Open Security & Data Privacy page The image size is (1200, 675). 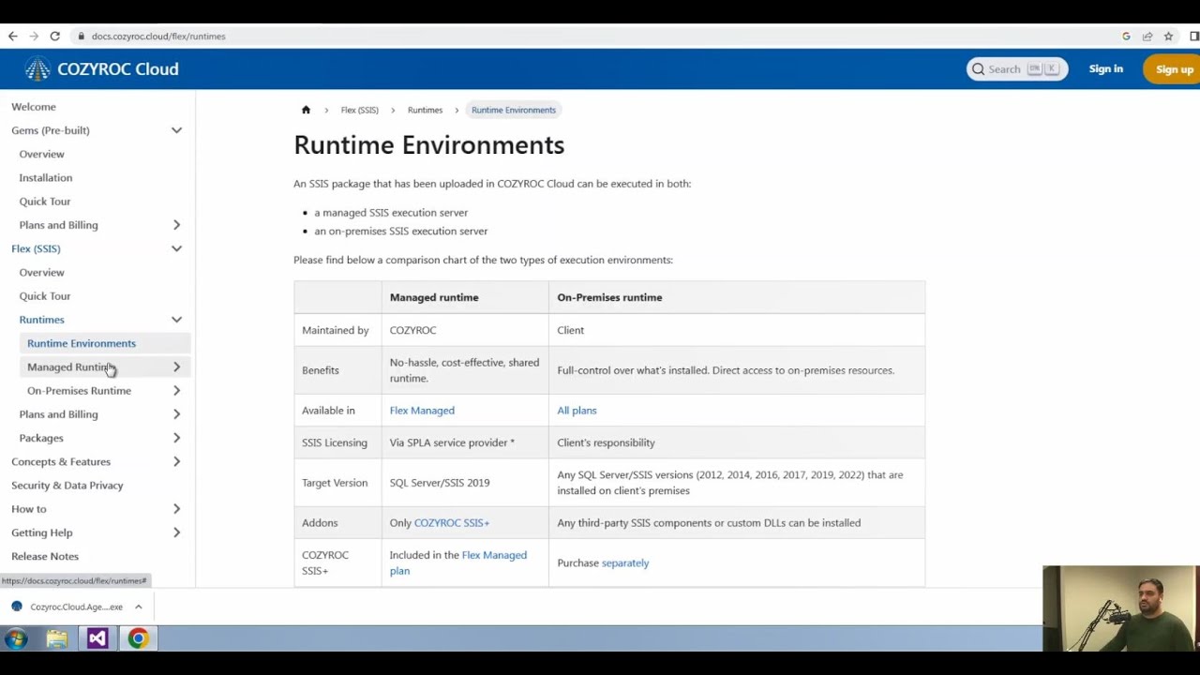(x=67, y=486)
